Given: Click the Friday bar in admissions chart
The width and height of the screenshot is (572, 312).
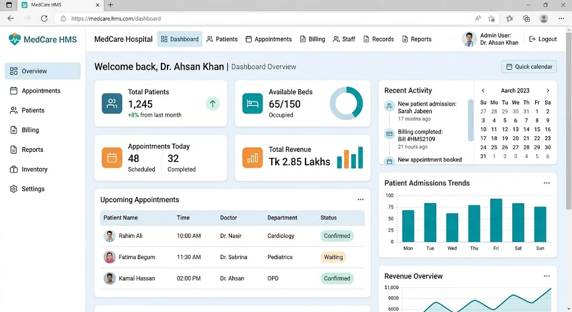Looking at the screenshot, I should pos(496,220).
